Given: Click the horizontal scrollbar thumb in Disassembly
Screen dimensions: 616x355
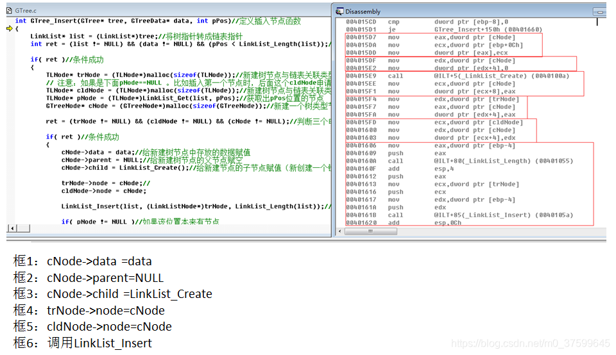Looking at the screenshot, I should point(370,231).
